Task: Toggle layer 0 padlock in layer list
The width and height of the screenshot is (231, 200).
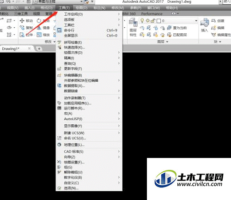Action: pyautogui.click(x=152, y=21)
